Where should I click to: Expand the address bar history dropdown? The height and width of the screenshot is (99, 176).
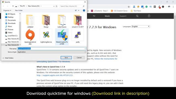[54, 6]
